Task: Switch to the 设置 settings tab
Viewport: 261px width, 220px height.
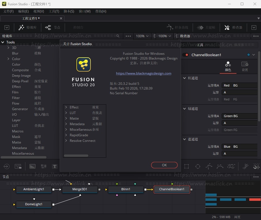Action: click(x=245, y=66)
